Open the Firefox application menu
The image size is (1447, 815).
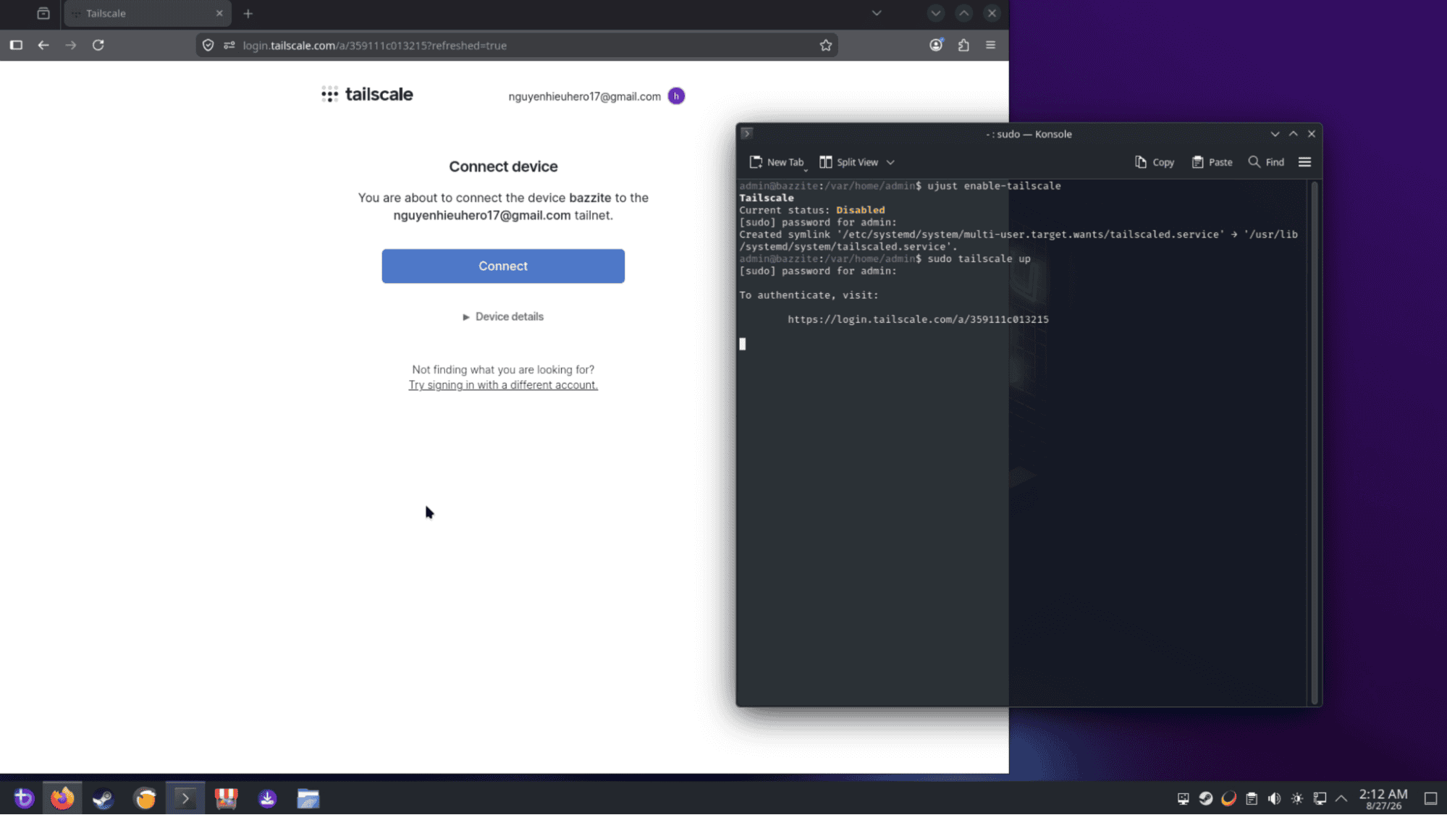click(991, 45)
